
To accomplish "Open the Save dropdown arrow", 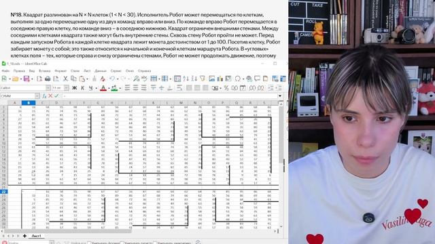I will tap(32, 79).
